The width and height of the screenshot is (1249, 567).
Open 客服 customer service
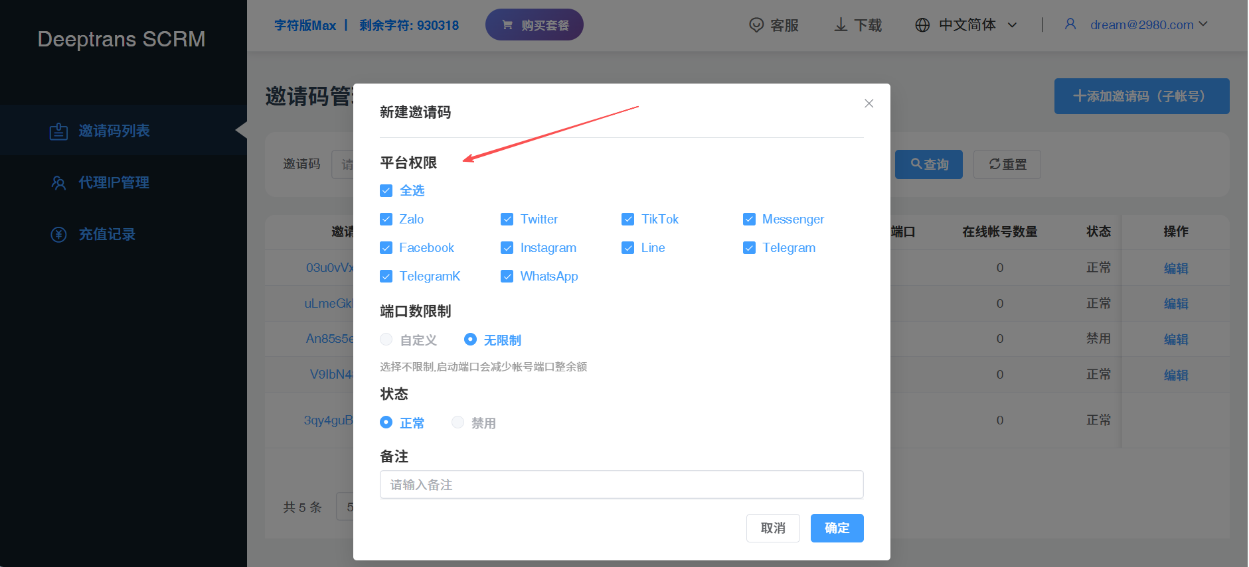[774, 25]
